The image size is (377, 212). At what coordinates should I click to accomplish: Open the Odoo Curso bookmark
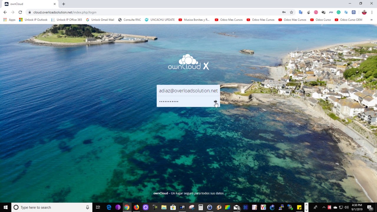(320, 20)
